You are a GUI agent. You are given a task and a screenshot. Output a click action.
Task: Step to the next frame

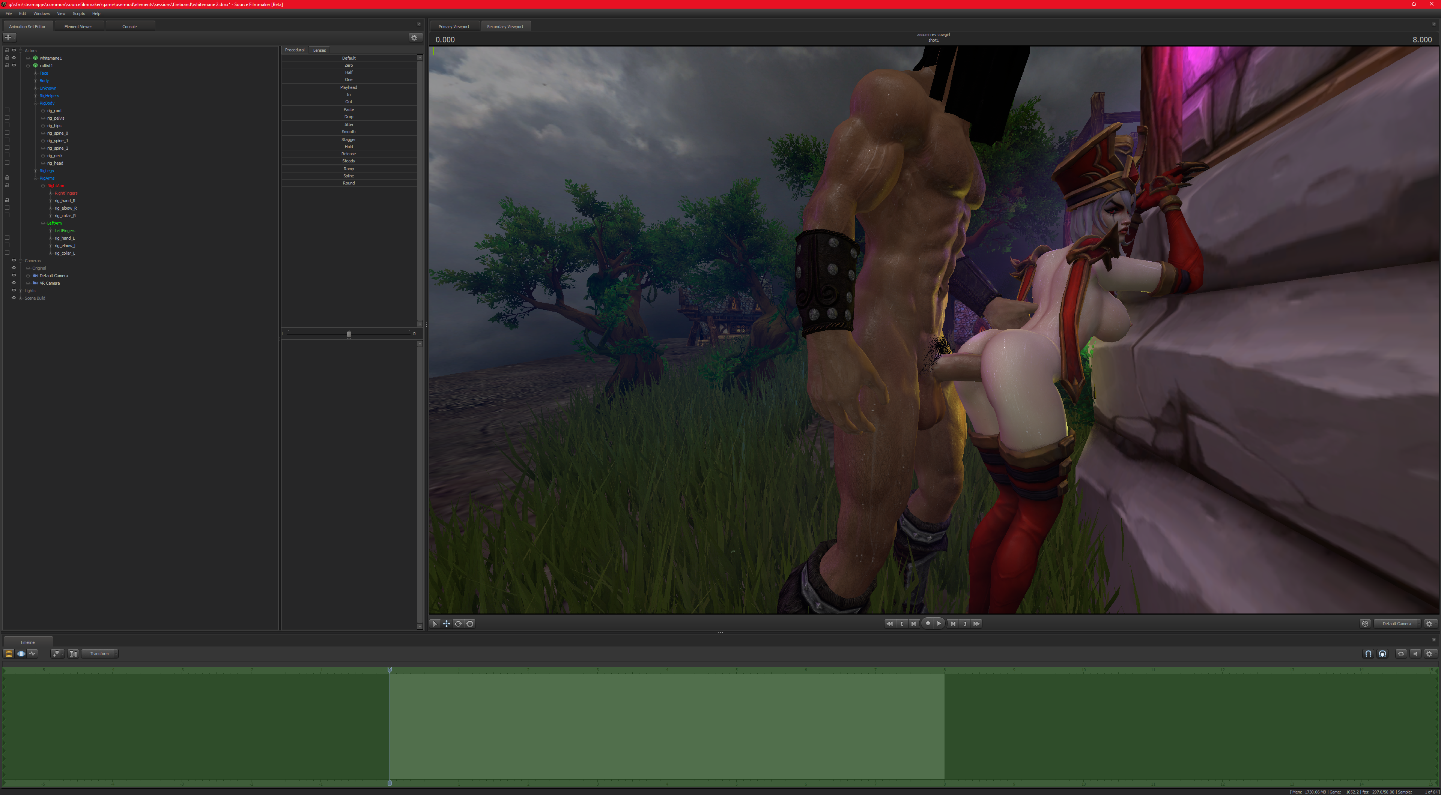(953, 623)
